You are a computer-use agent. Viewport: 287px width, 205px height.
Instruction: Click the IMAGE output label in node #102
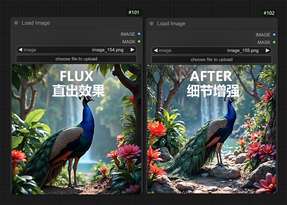click(x=263, y=35)
